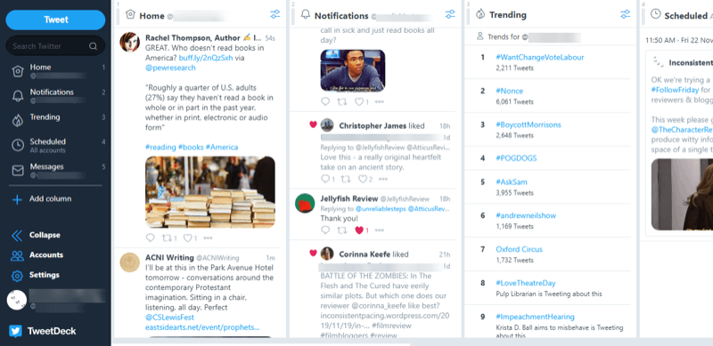The height and width of the screenshot is (346, 713).
Task: Open more options on Rachel Thompson's tweet
Action: tap(208, 238)
